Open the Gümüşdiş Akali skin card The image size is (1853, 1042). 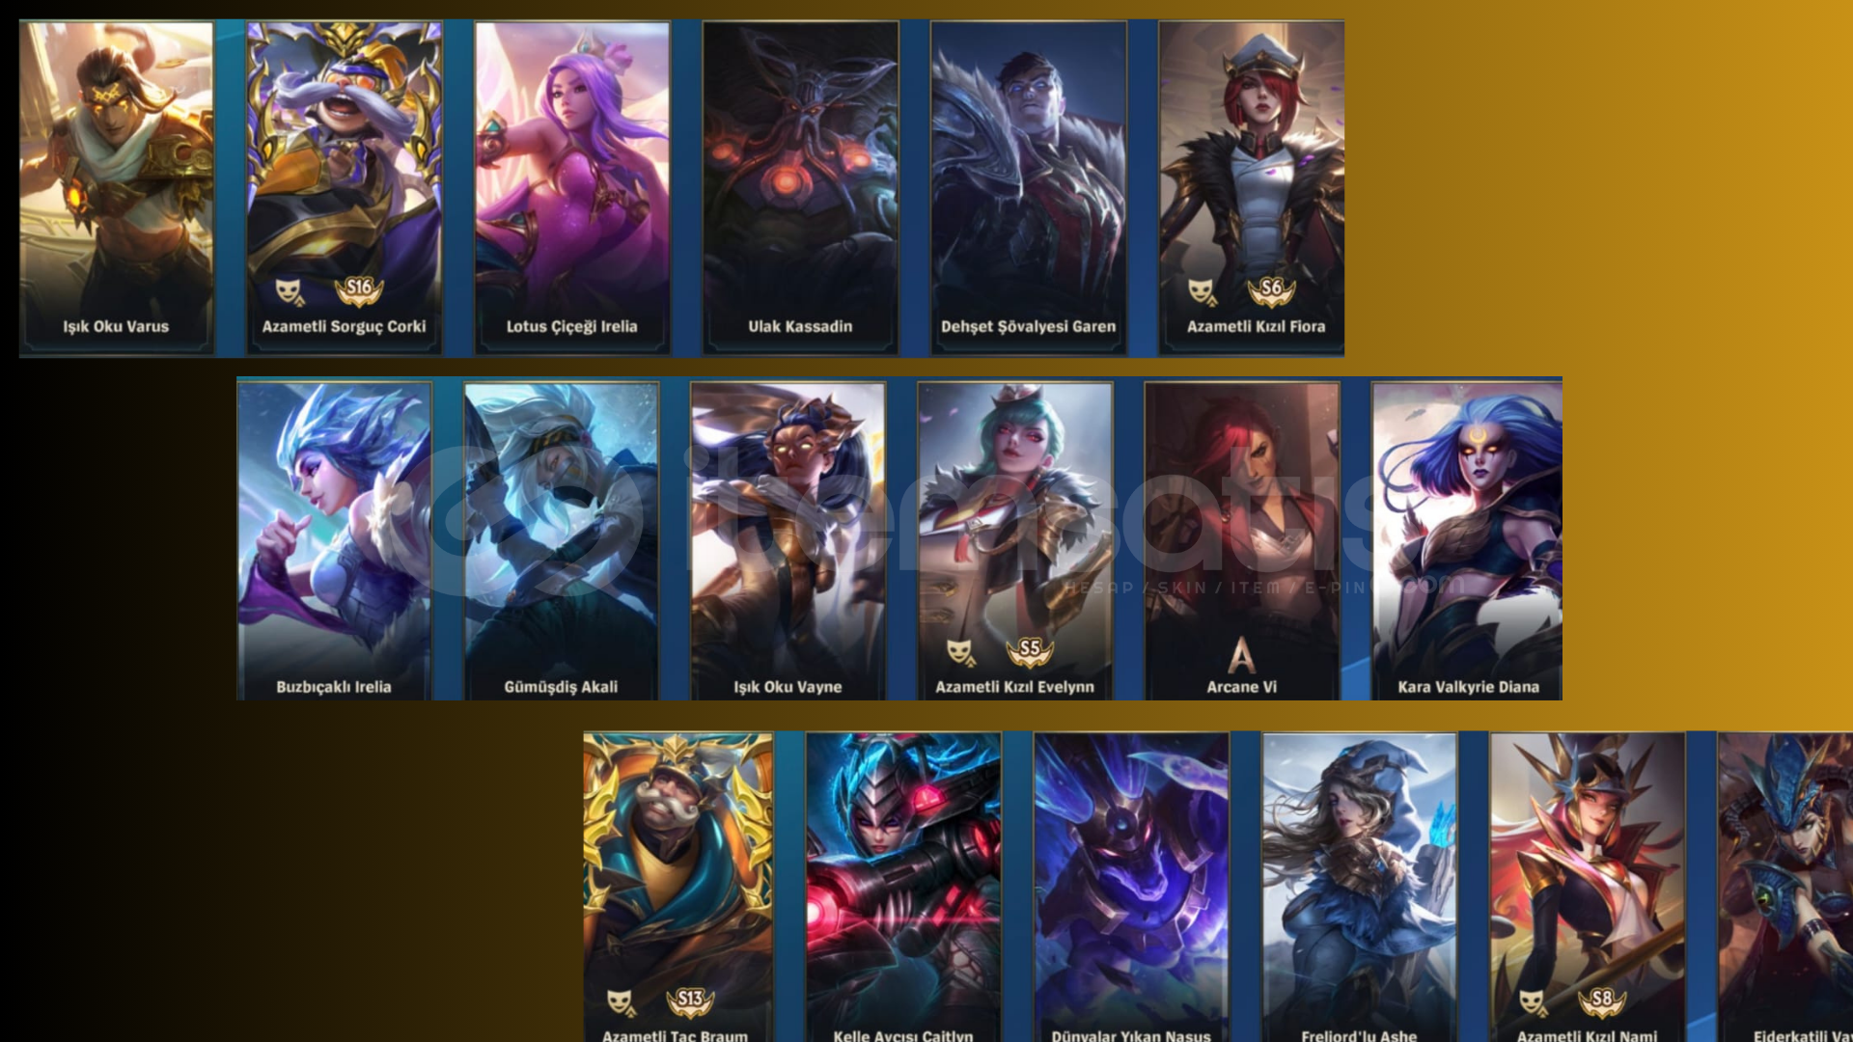tap(562, 540)
